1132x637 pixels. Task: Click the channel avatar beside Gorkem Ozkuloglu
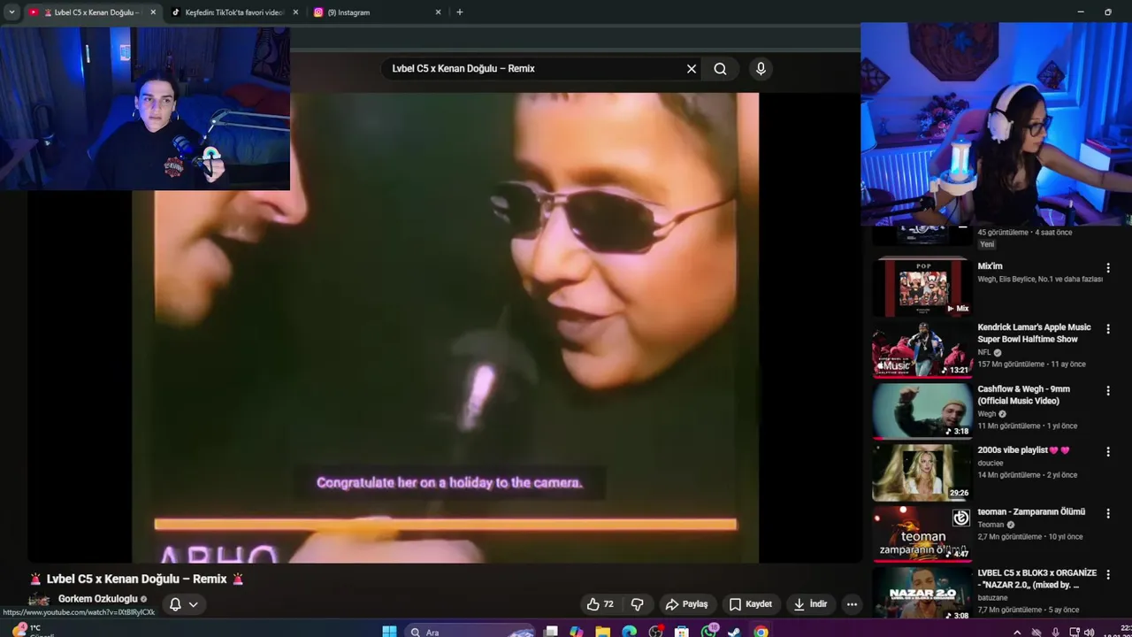39,602
